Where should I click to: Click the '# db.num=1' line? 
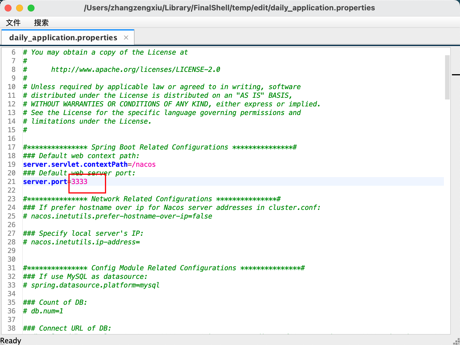click(43, 311)
